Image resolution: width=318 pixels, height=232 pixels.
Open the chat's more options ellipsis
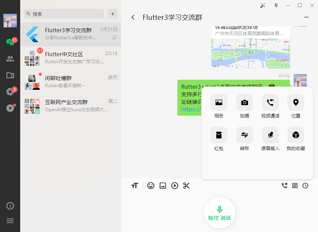tap(306, 18)
